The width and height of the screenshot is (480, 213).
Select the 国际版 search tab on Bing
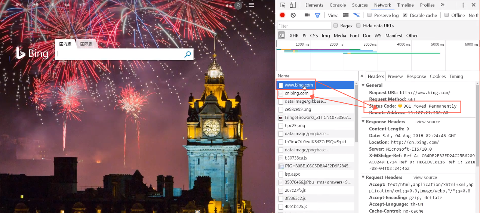point(87,44)
